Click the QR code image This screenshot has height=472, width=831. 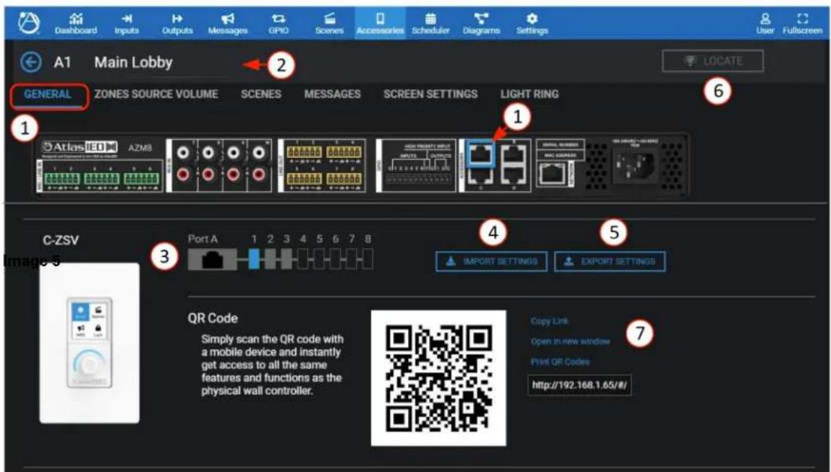(439, 378)
